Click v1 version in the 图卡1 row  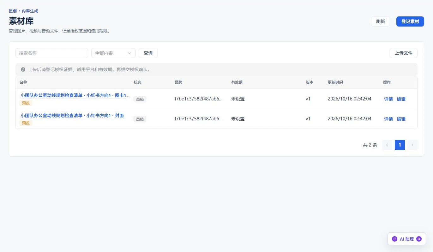tap(308, 99)
